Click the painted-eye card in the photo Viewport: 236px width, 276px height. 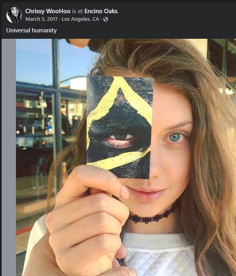tap(120, 127)
